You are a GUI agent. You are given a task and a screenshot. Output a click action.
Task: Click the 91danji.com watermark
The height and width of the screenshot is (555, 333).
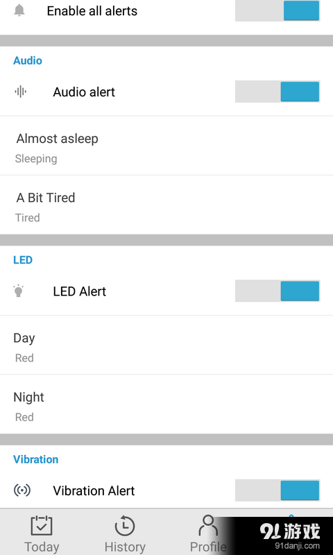(297, 546)
